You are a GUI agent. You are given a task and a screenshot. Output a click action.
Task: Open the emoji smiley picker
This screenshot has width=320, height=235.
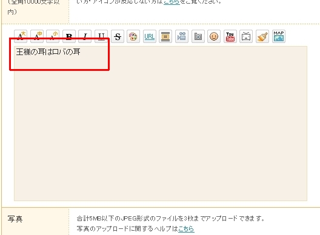[214, 36]
